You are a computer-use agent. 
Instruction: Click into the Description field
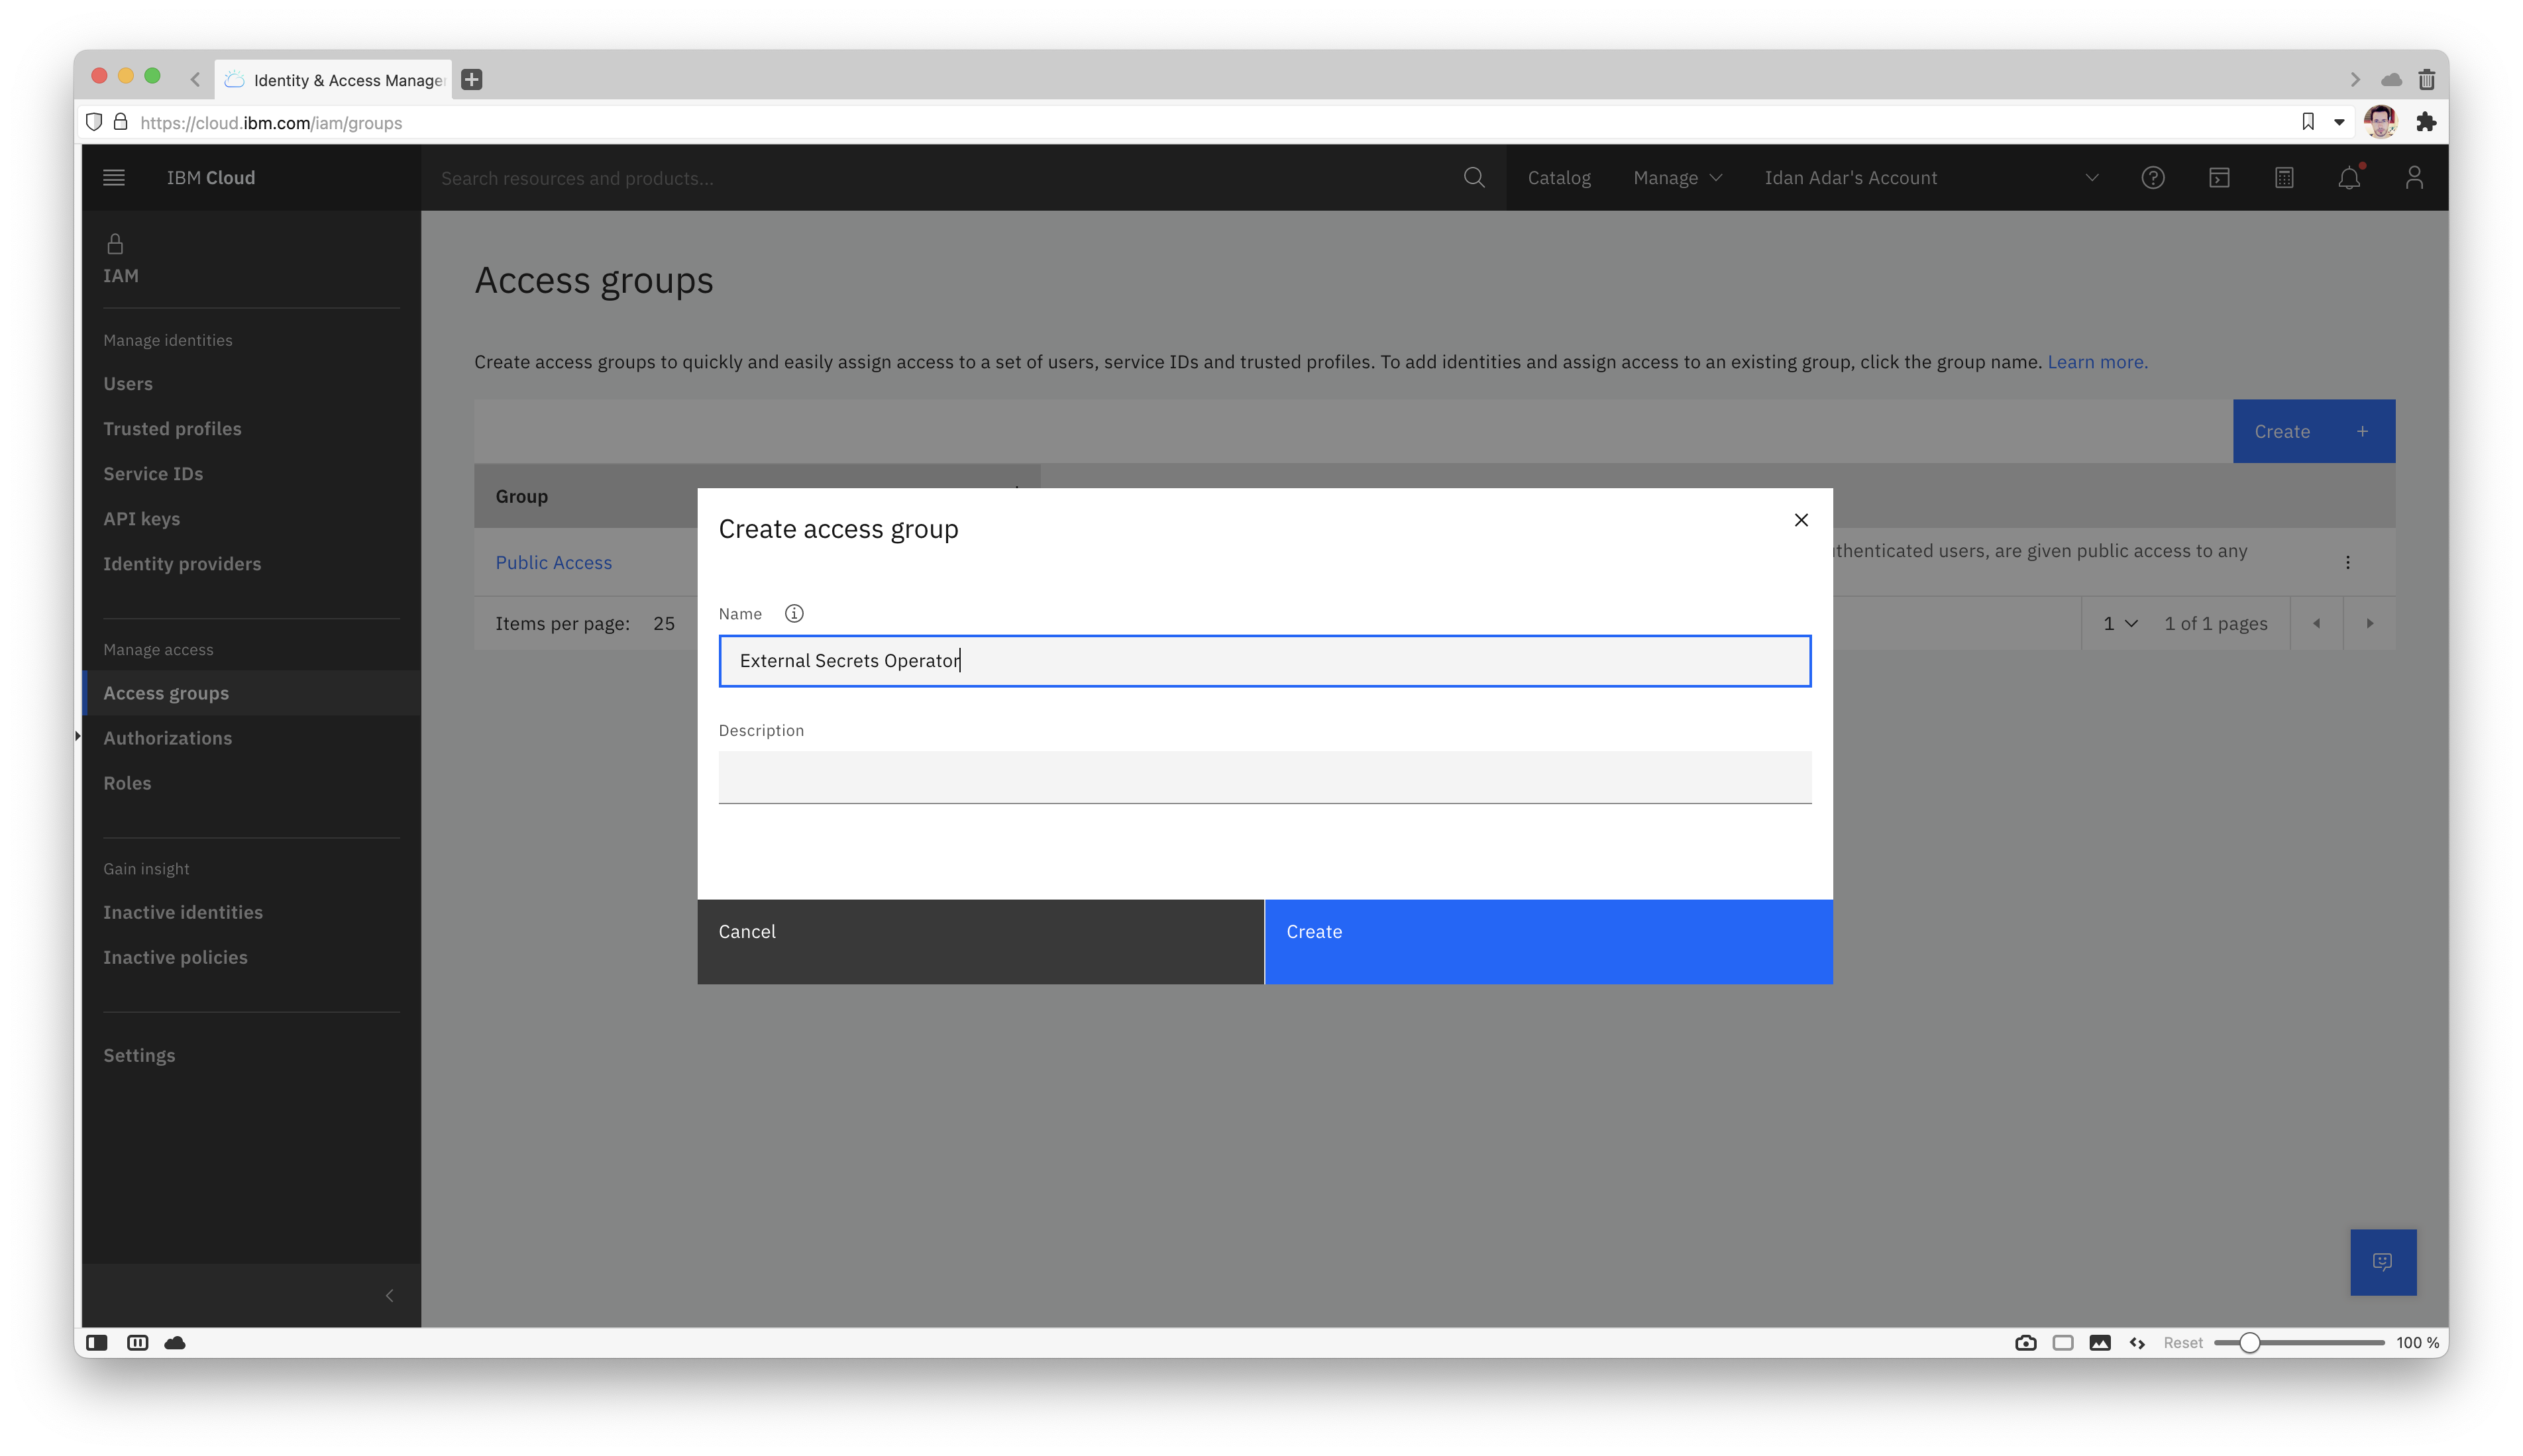(1264, 777)
